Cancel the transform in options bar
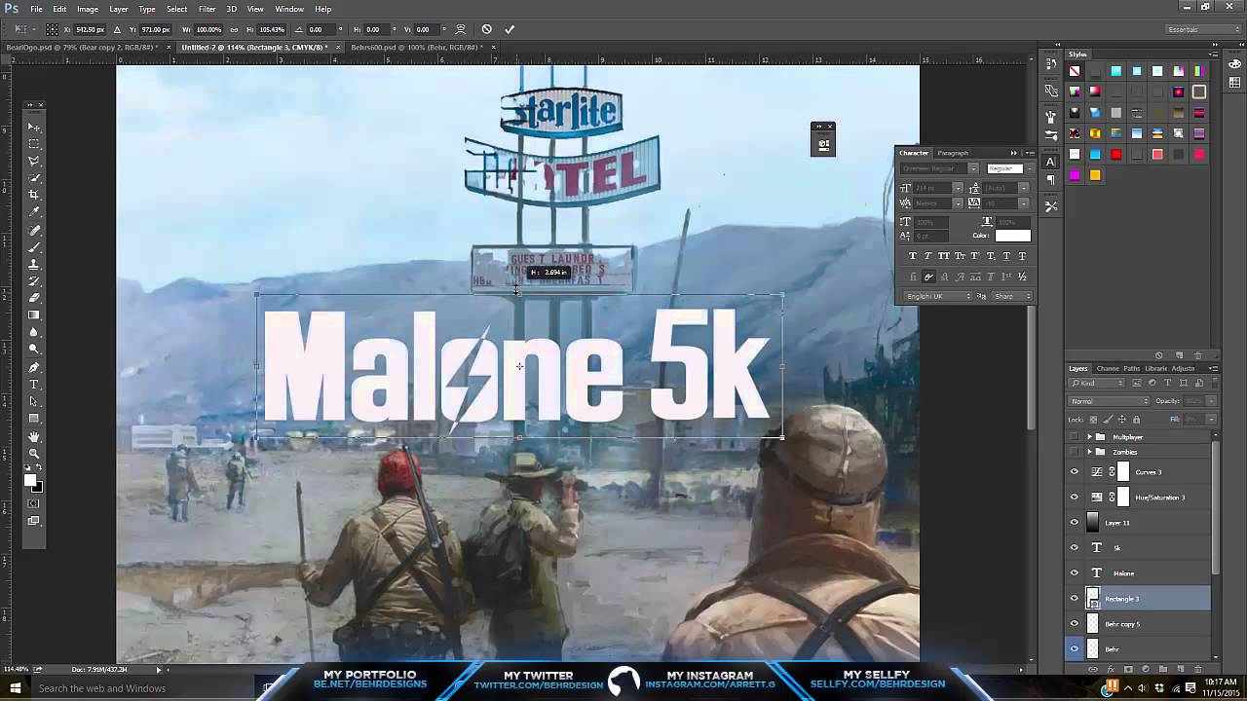Viewport: 1247px width, 701px height. coord(487,29)
